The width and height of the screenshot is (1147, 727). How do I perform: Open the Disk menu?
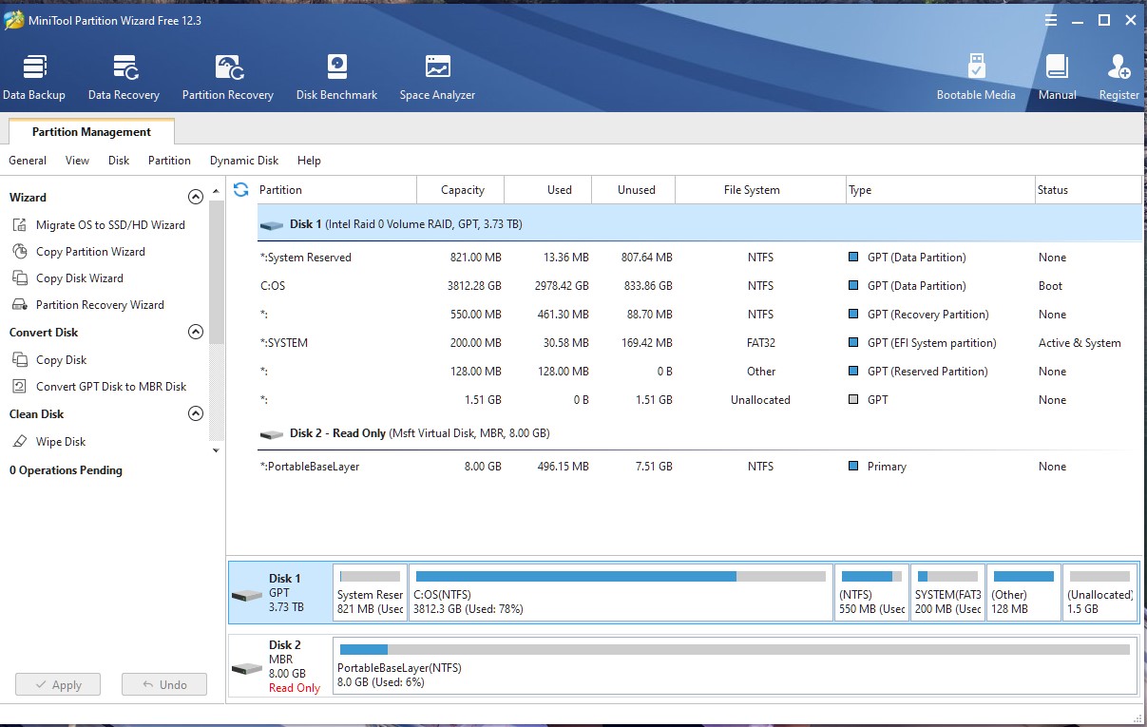click(x=119, y=161)
